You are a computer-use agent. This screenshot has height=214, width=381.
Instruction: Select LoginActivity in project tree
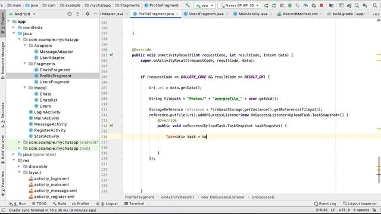click(x=47, y=112)
